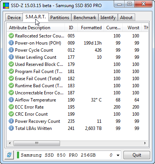Click the check icon for Runtime Bad Count
Viewport: 155px width, 164px height.
[11, 86]
